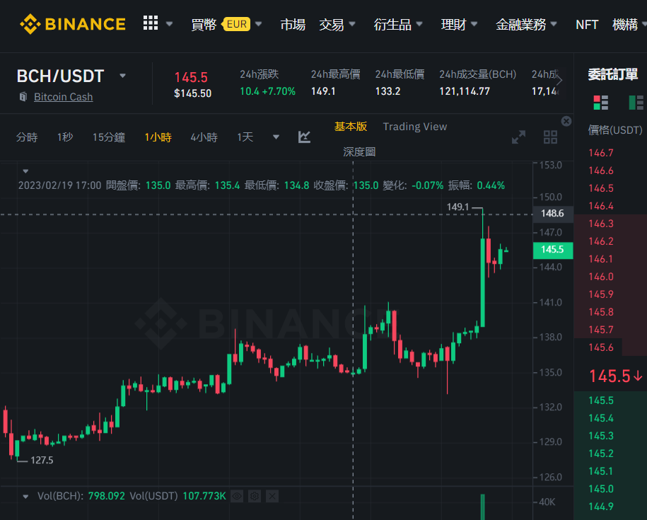Screen dimensions: 647x520
Task: Toggle volume indicator visibility eye
Action: pyautogui.click(x=237, y=496)
